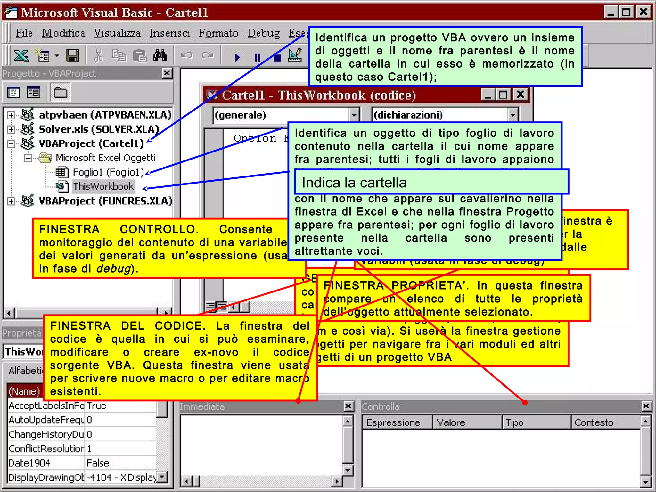Viewport: 656px width, 492px height.
Task: Open the File menu
Action: coord(24,33)
